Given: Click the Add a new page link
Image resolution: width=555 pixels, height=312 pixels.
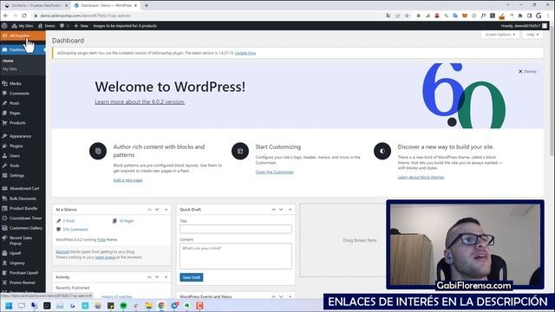Looking at the screenshot, I should 127,180.
